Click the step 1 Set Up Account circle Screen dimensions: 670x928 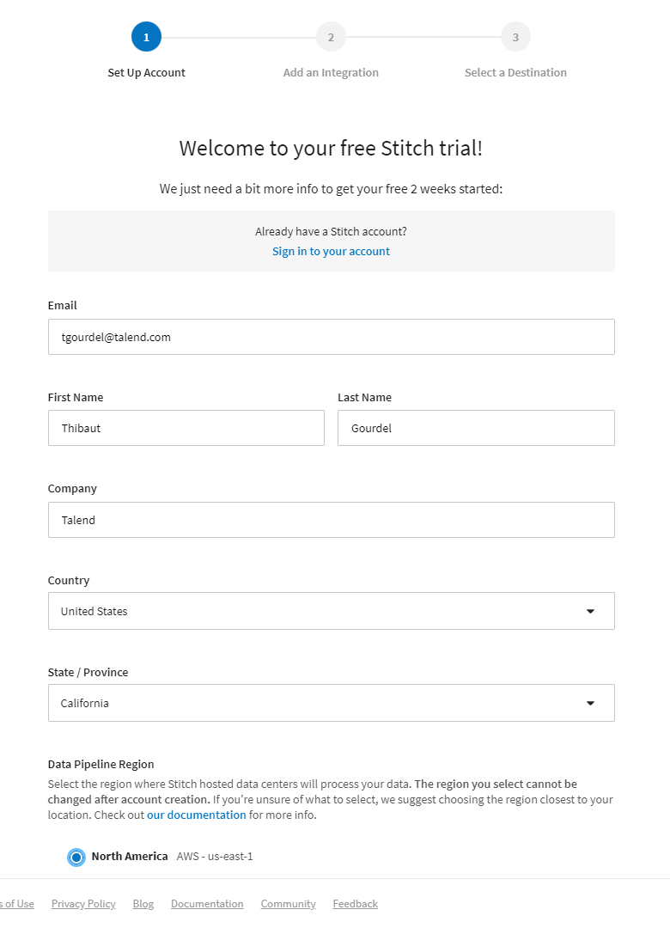(x=146, y=37)
